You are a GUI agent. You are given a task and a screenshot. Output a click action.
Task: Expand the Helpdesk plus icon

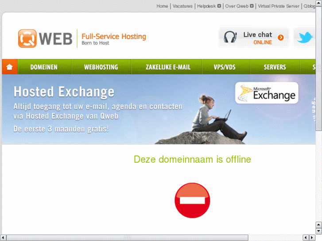point(219,6)
